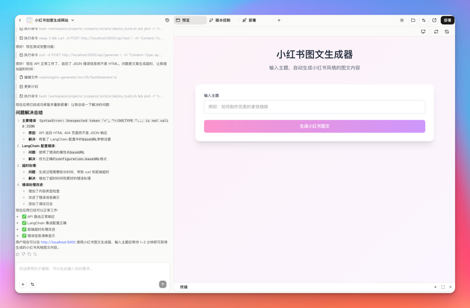Toggle the theme with the sun icon
The width and height of the screenshot is (470, 308).
[x=402, y=20]
